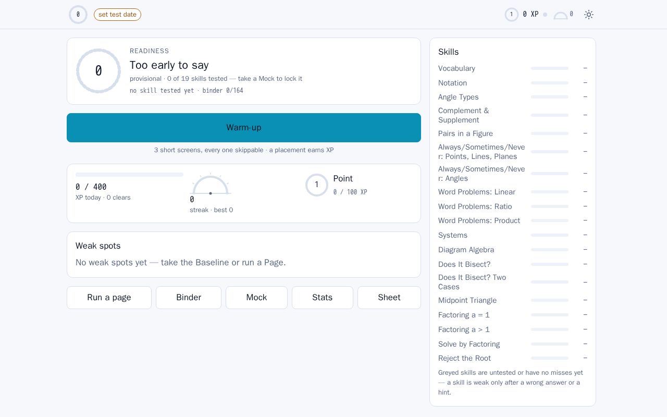Select the Vocabulary skill
667x417 pixels.
pos(513,68)
